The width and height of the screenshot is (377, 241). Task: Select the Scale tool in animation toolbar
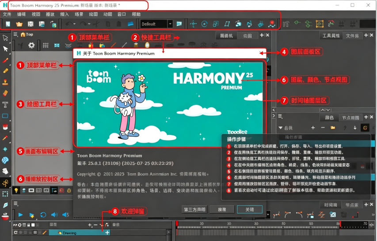pos(216,24)
